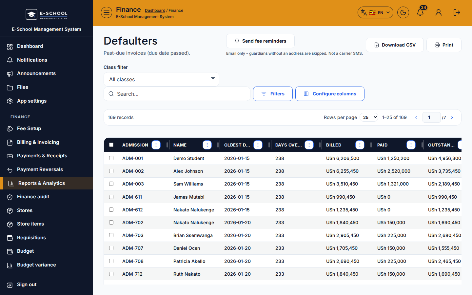Select Reports & Analytics
The width and height of the screenshot is (472, 295).
(x=47, y=183)
